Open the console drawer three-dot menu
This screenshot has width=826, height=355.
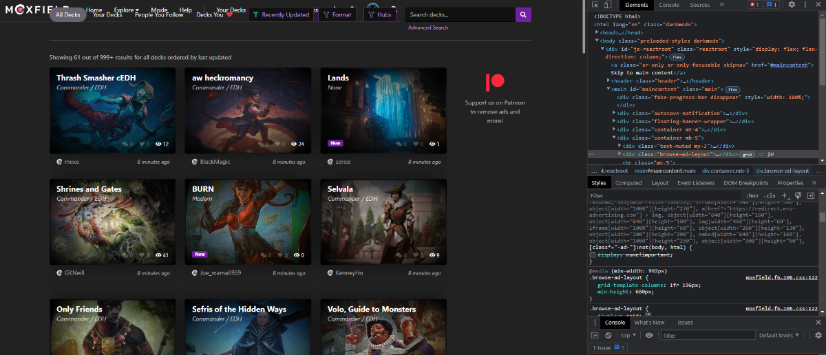click(x=595, y=322)
